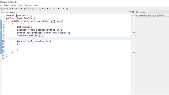The height and width of the screenshot is (95, 169).
Task: Go to Next Annotation
Action: 40,9
